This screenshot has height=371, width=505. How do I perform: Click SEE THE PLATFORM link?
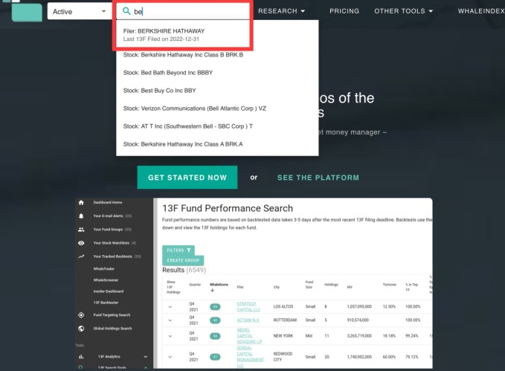tap(318, 178)
